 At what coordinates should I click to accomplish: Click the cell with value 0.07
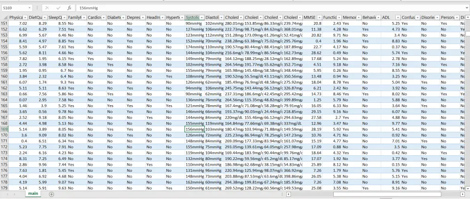(18, 100)
